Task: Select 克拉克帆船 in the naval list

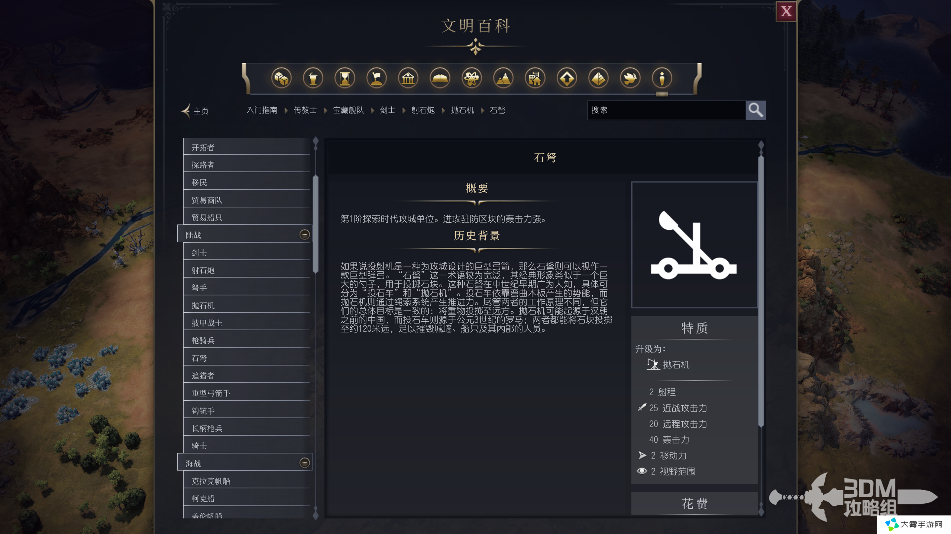Action: [x=247, y=481]
